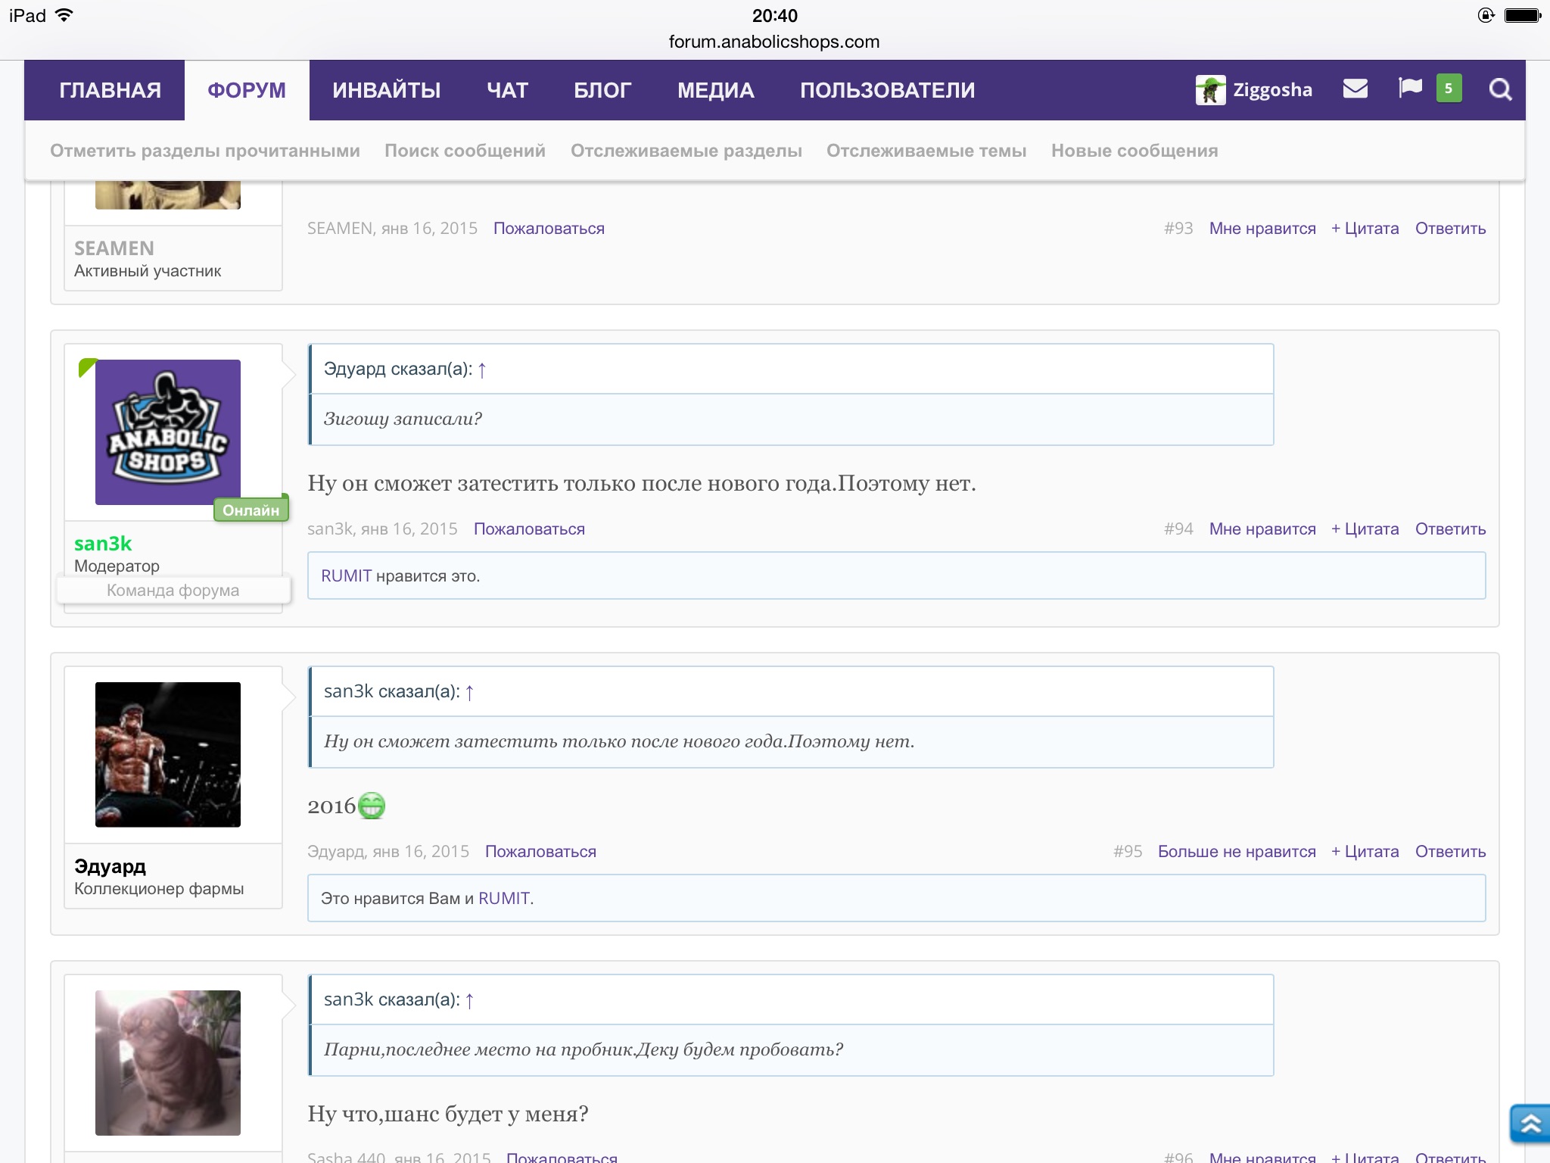1550x1163 pixels.
Task: Tap the green 5 notification badge
Action: (x=1449, y=89)
